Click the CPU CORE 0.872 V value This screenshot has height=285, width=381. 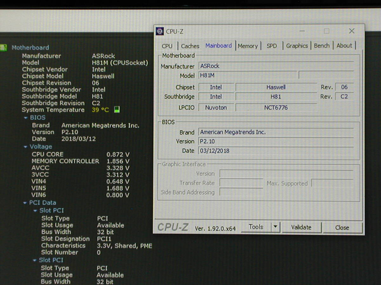tap(118, 155)
